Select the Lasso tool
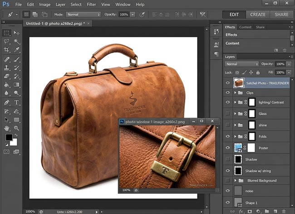295x214 pixels. pyautogui.click(x=7, y=41)
